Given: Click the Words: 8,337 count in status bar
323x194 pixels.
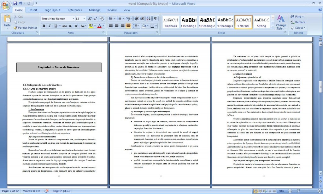Looking at the screenshot, I should pos(32,191).
